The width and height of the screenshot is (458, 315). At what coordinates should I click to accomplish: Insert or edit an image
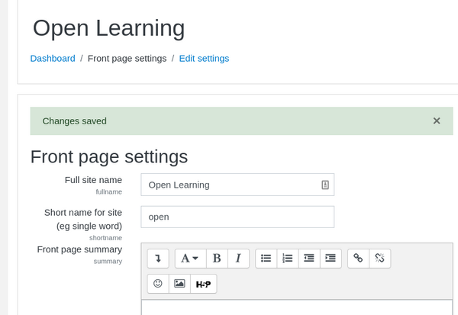pyautogui.click(x=179, y=284)
